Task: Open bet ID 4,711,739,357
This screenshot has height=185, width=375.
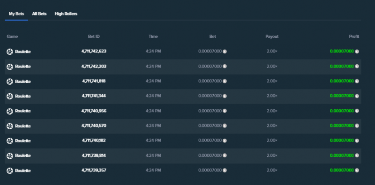Action: pyautogui.click(x=94, y=170)
